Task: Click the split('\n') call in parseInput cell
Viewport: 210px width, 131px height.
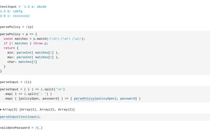Action: point(52,89)
